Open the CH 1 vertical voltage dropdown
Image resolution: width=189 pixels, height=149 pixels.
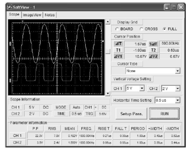point(135,88)
